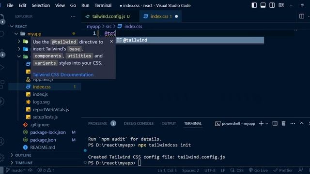The height and width of the screenshot is (174, 310).
Task: Toggle Panel layout icon in title bar
Action: [x=263, y=5]
